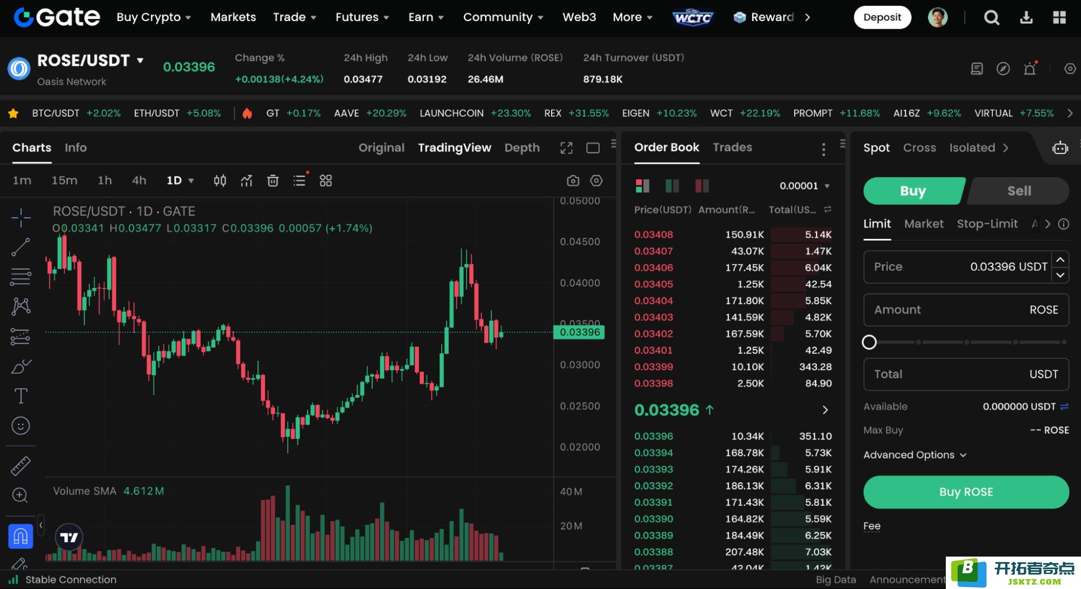Click the Total USDT input field
Image resolution: width=1081 pixels, height=589 pixels.
tap(966, 374)
